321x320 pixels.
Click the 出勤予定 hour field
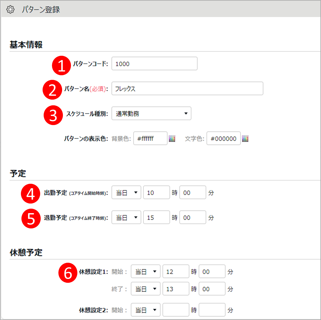(156, 193)
